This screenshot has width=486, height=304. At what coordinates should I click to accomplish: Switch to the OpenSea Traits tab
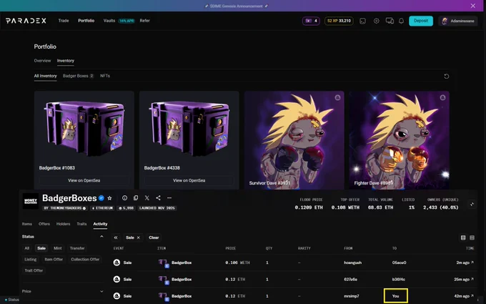81,224
